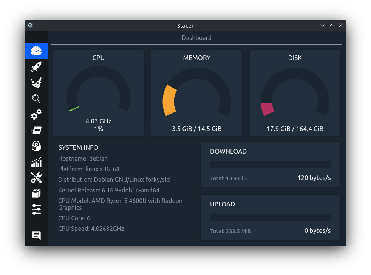Click the 3.5 GiB / 14.5 GiB memory text
The height and width of the screenshot is (275, 371).
pos(196,129)
